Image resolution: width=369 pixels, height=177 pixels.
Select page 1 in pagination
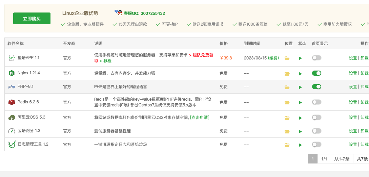[x=313, y=159]
